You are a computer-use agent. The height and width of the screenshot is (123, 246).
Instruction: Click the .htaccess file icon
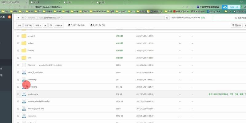pos(24,65)
